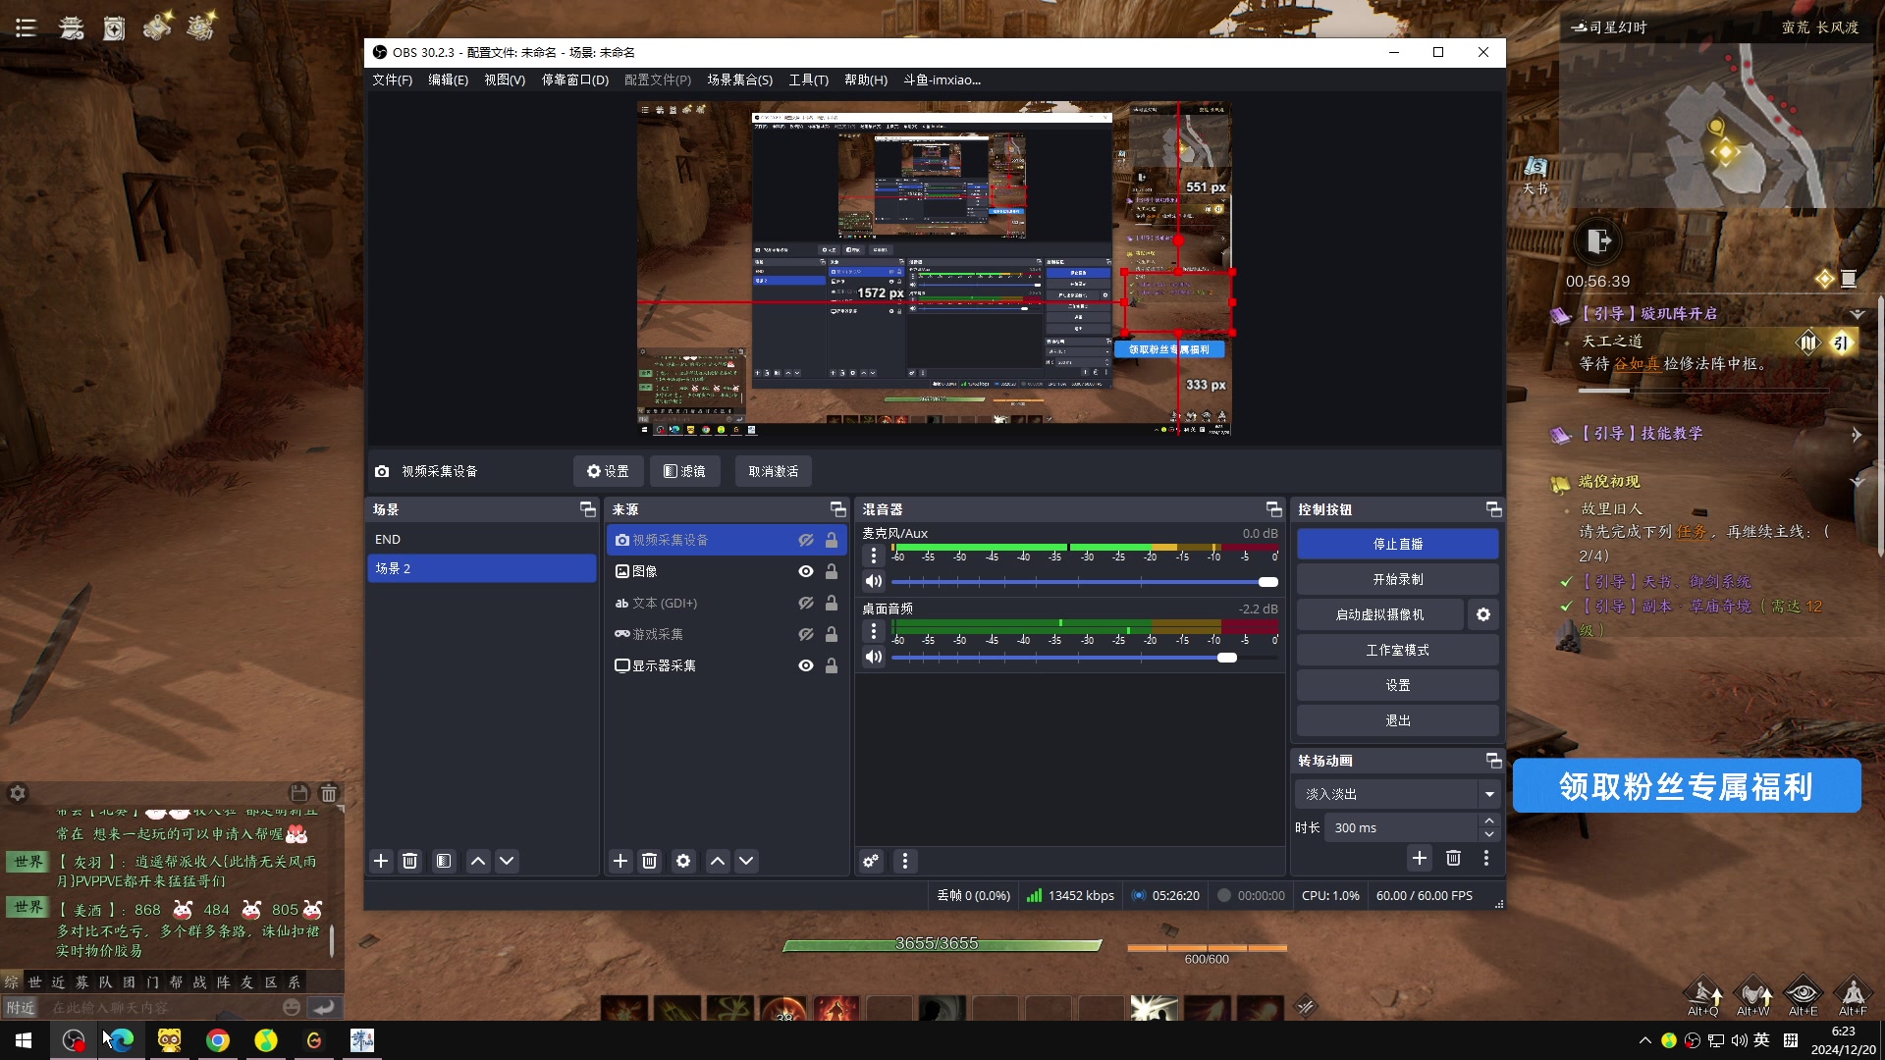Open scene filters icon in Scenes panel

click(444, 861)
